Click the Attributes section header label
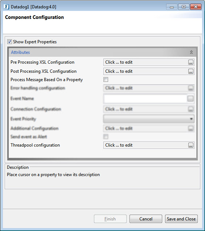Image resolution: width=205 pixels, height=231 pixels. tap(20, 52)
